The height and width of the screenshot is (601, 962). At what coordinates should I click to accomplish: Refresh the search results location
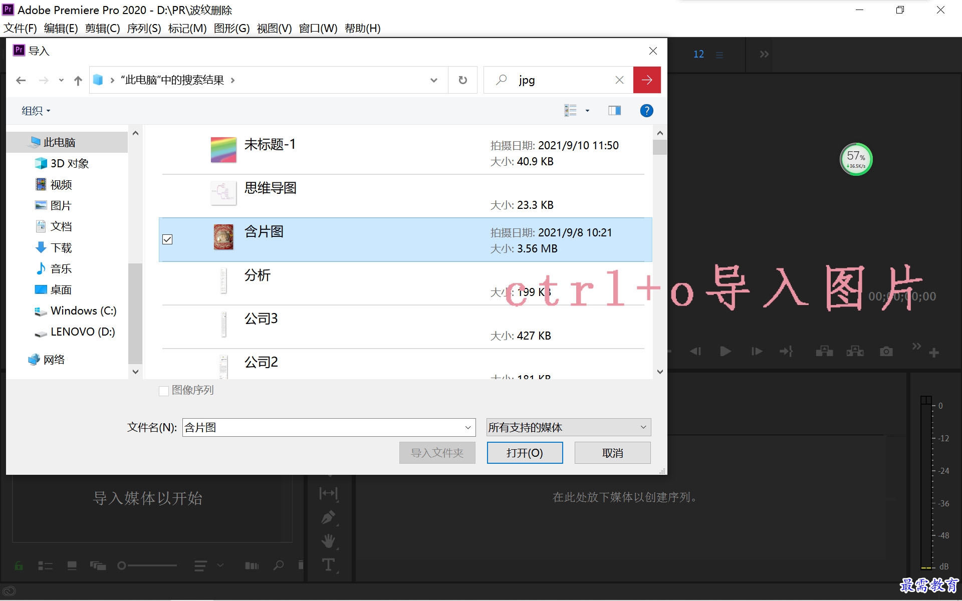[462, 80]
